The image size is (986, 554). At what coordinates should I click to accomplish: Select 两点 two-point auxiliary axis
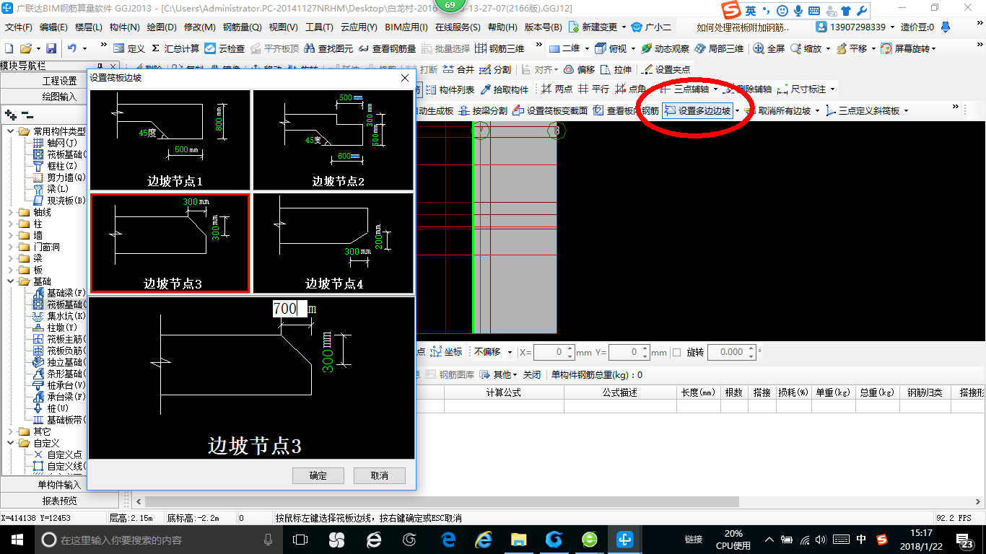click(557, 89)
